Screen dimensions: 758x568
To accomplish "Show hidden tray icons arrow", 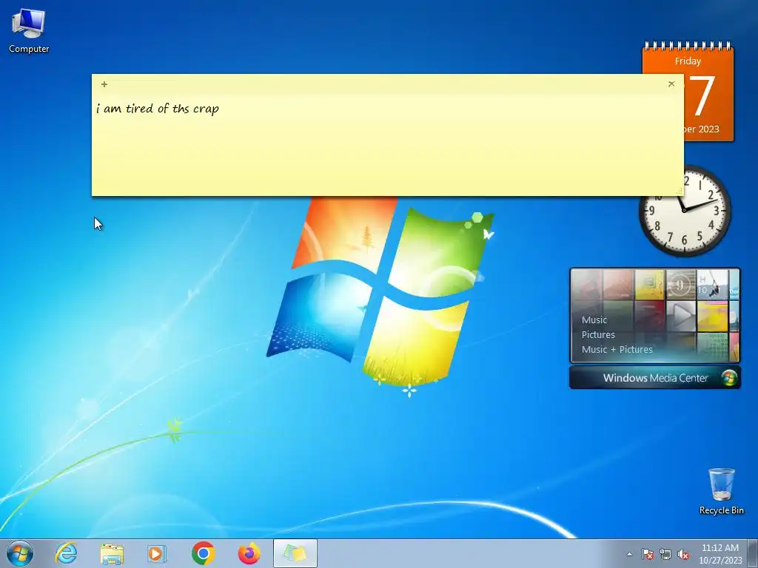I will [x=629, y=554].
